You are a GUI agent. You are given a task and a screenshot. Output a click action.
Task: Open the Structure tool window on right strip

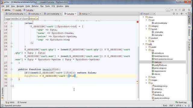pyautogui.click(x=189, y=45)
